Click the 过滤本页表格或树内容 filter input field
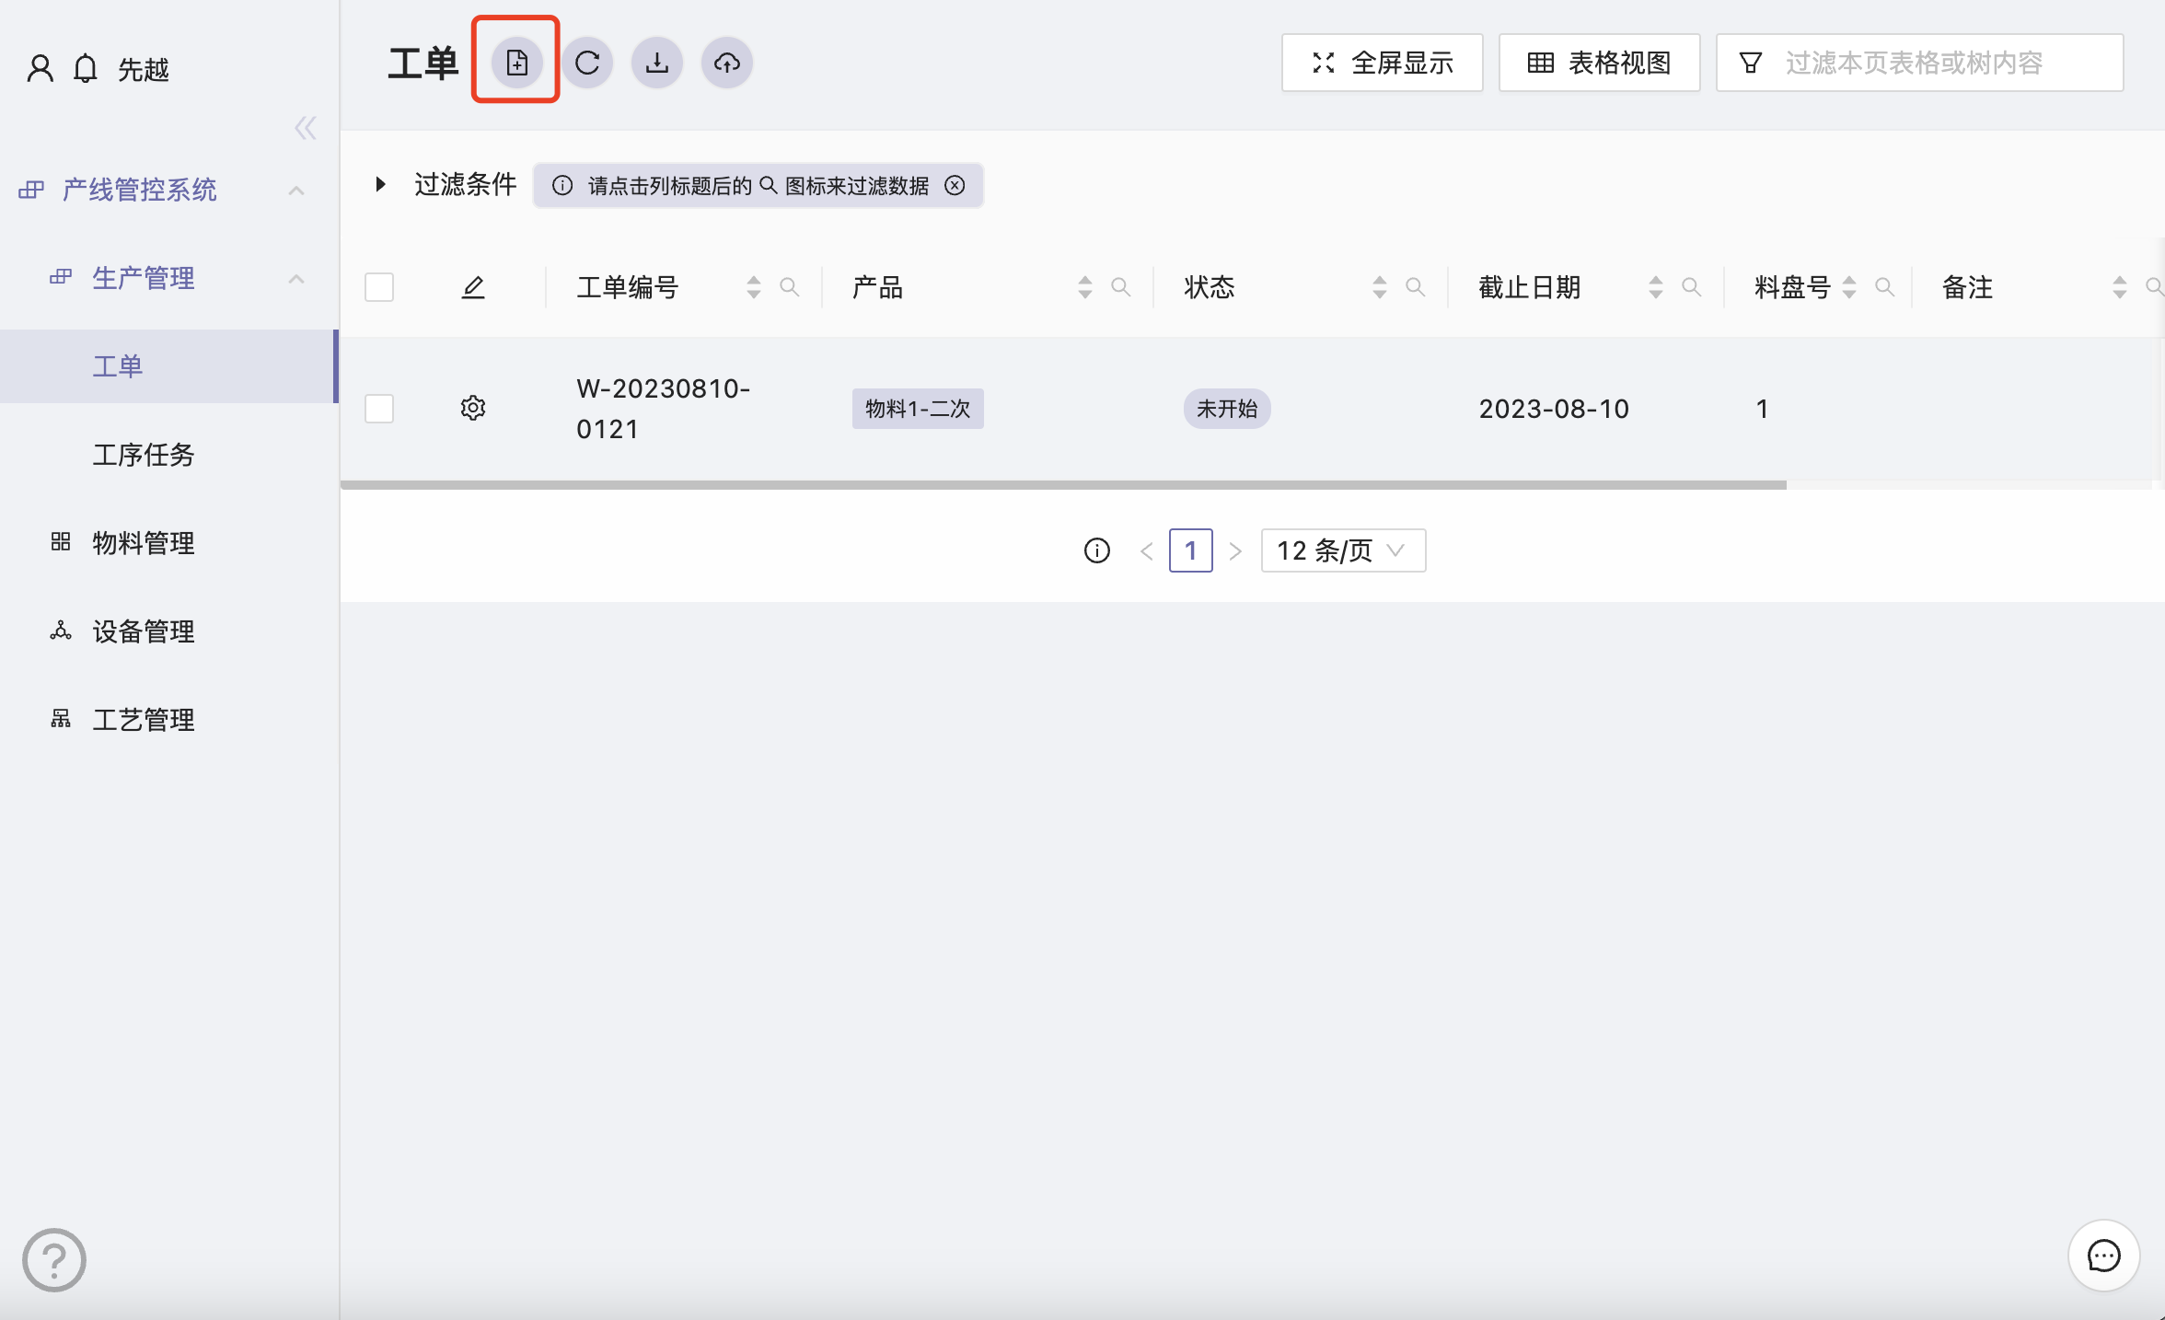The image size is (2165, 1320). click(x=1933, y=63)
